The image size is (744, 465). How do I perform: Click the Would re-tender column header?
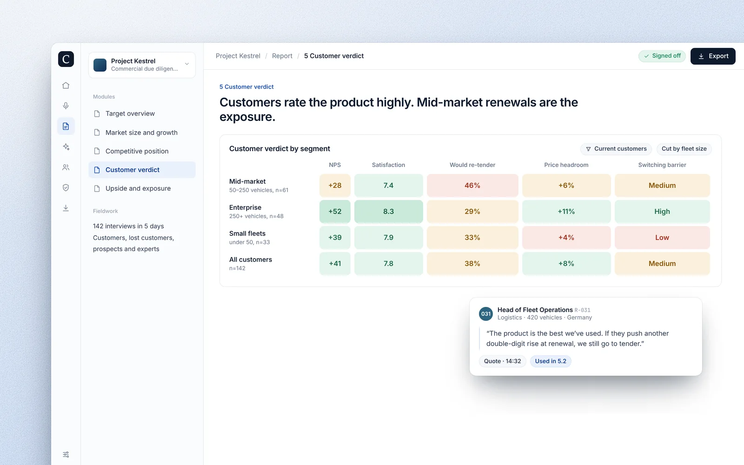472,165
